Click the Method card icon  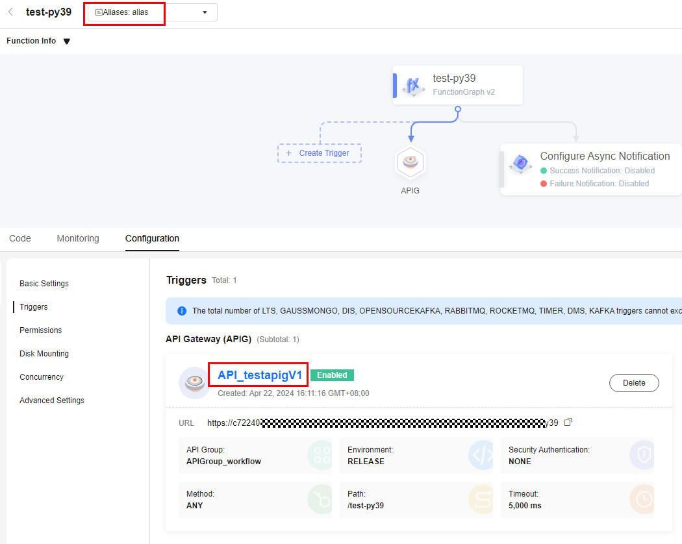pyautogui.click(x=321, y=499)
